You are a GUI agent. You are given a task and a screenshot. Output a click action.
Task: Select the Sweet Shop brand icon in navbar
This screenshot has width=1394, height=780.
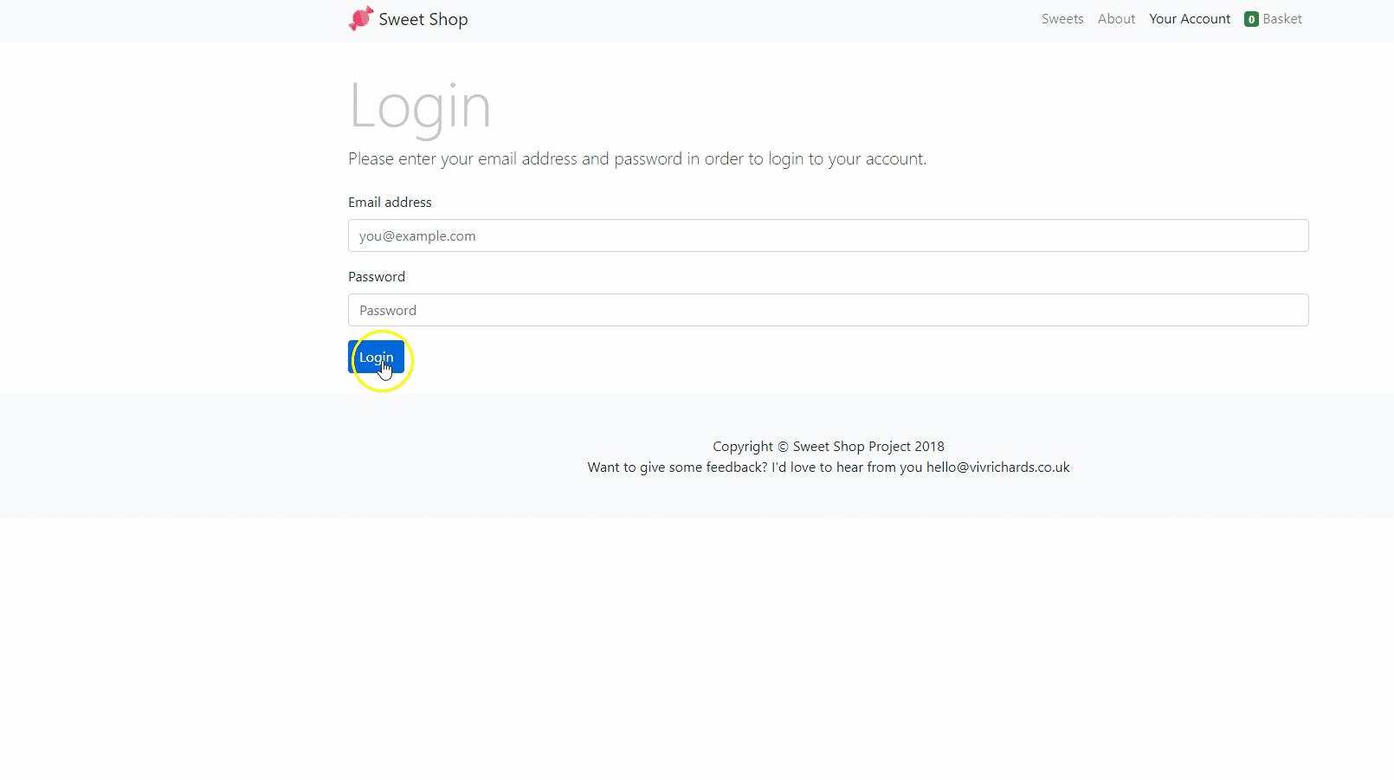(x=361, y=17)
